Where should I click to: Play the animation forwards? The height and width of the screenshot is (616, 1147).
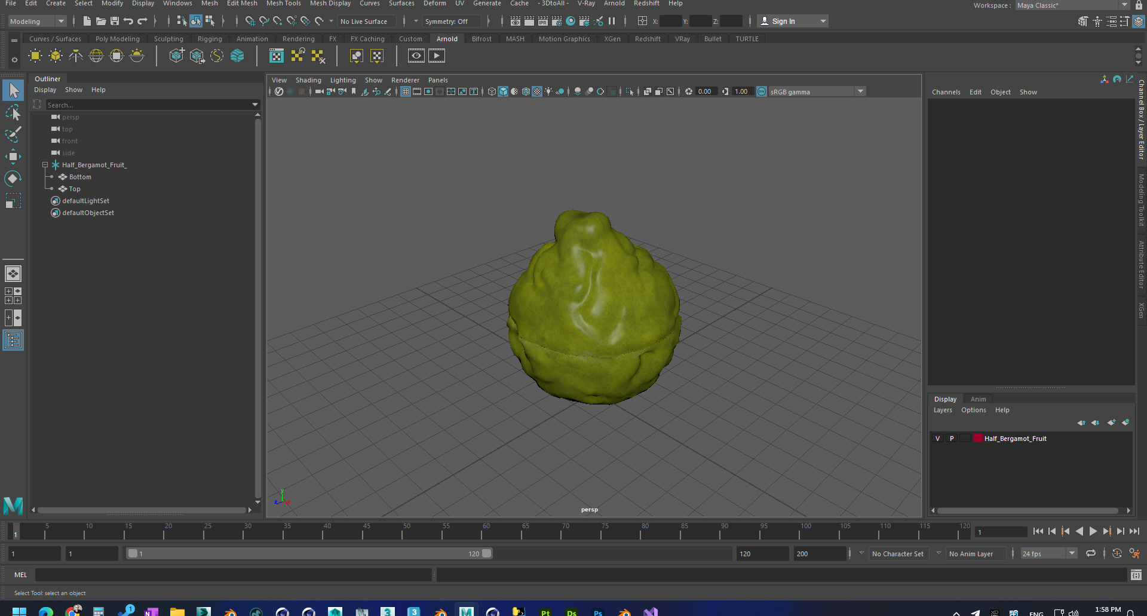click(1093, 531)
